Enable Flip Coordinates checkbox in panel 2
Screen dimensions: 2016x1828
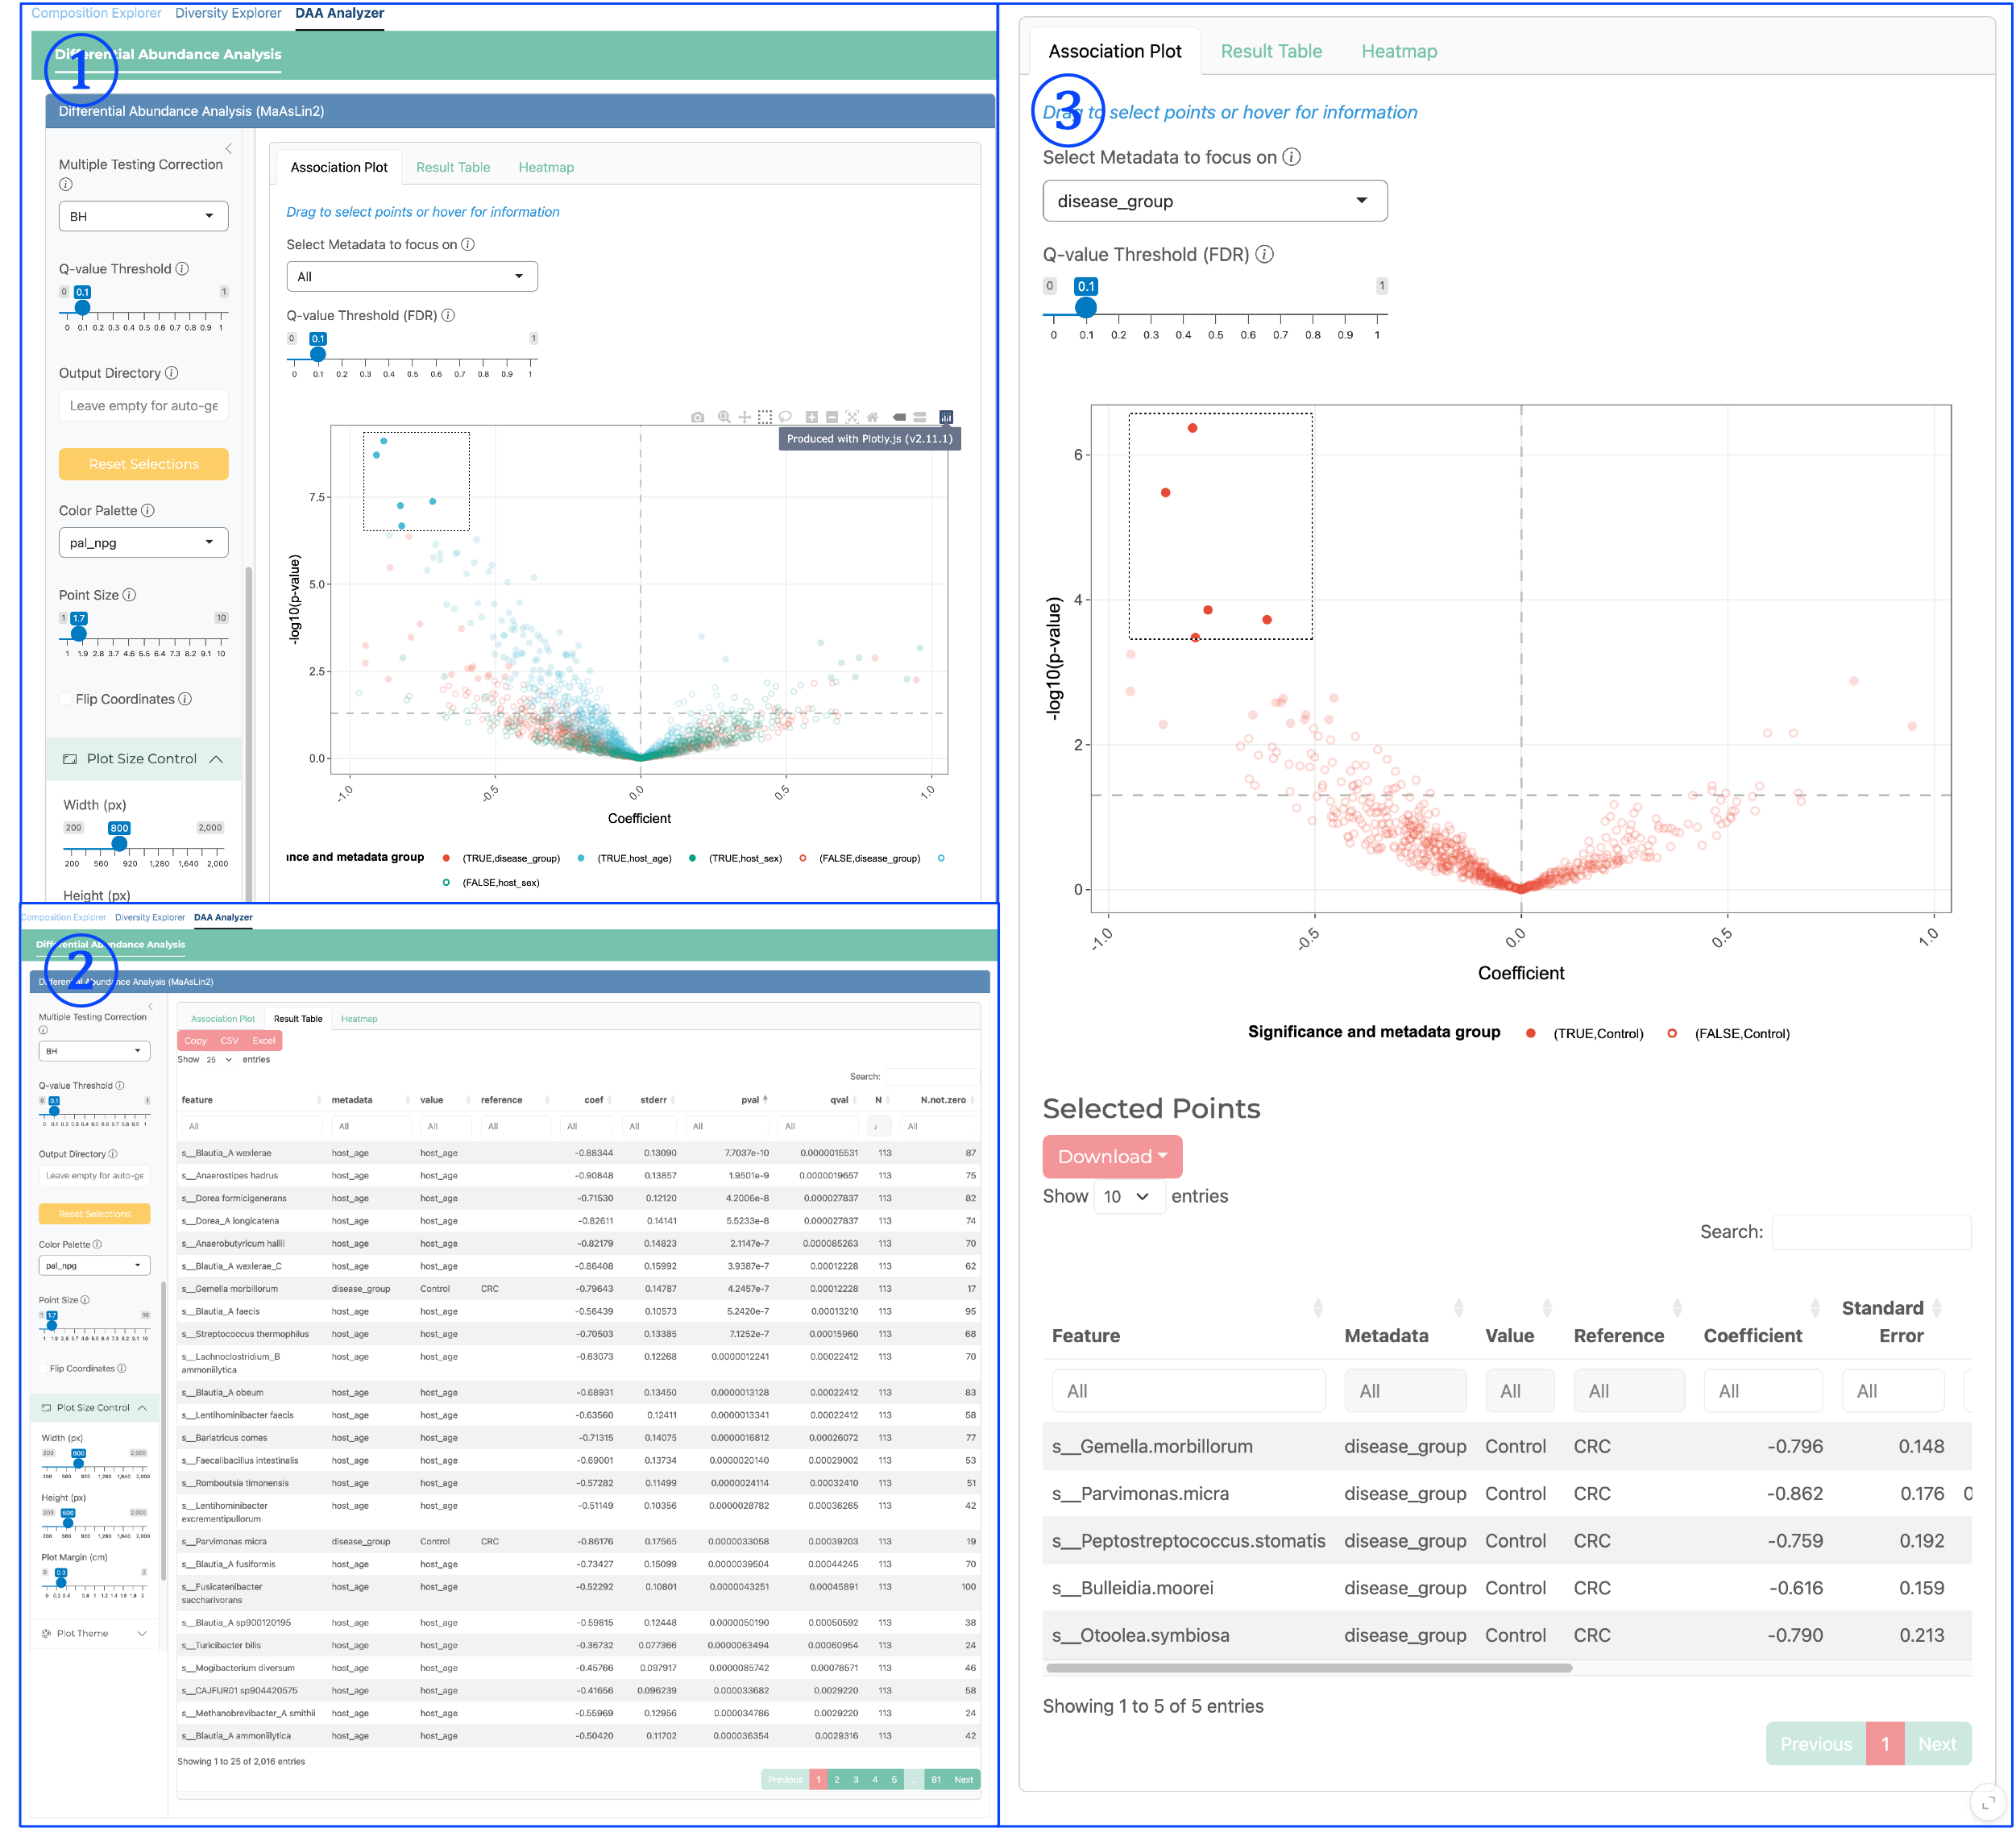click(44, 1368)
